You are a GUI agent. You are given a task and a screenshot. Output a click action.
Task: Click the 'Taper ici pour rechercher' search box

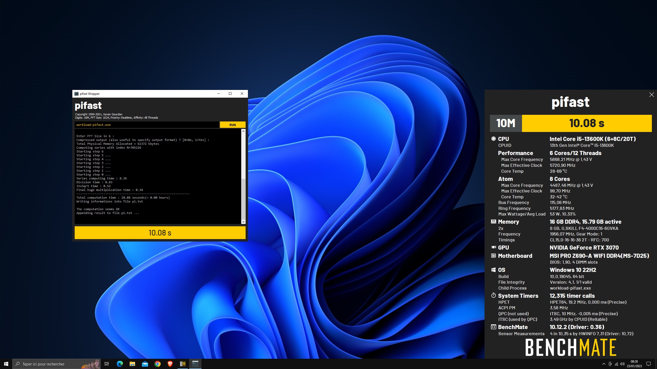(56, 364)
